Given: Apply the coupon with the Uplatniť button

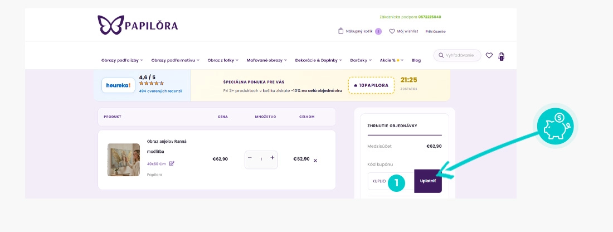Looking at the screenshot, I should 428,181.
